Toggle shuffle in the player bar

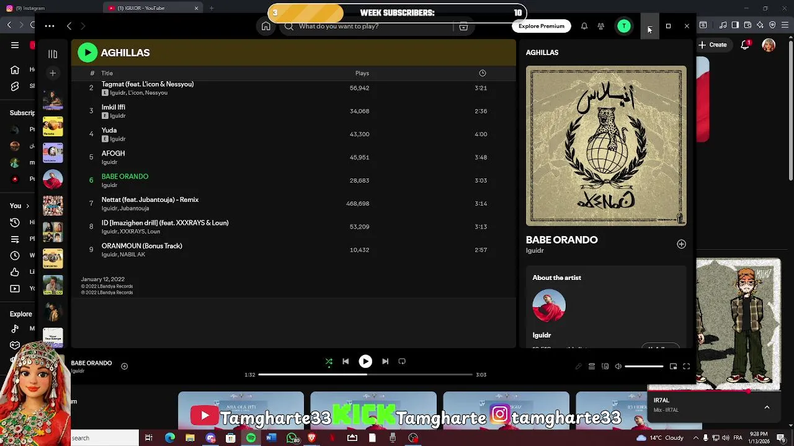pos(329,361)
